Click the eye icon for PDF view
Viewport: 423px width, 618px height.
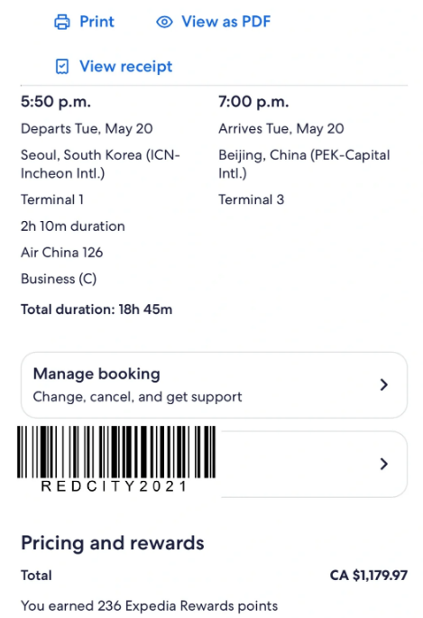[x=164, y=22]
